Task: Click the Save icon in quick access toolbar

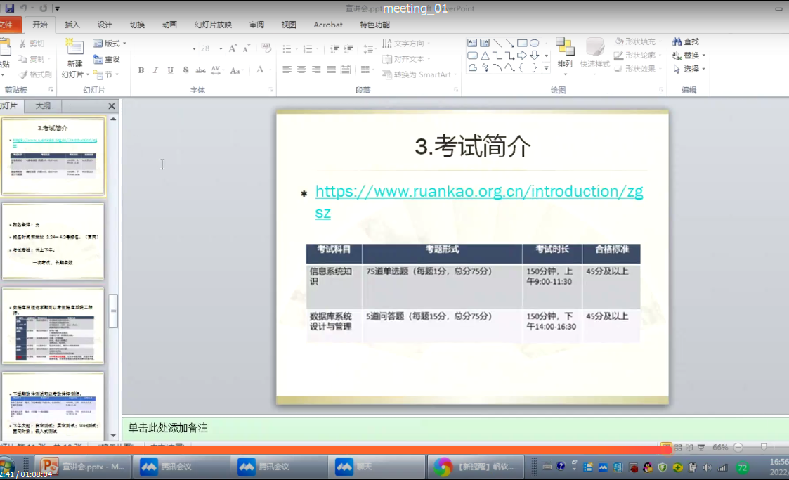Action: click(9, 8)
